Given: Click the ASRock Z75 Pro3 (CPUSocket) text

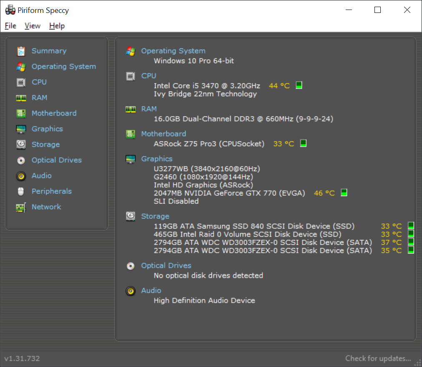Looking at the screenshot, I should [209, 144].
